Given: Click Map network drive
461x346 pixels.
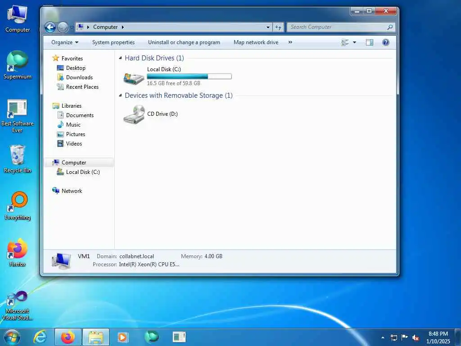Looking at the screenshot, I should [256, 42].
